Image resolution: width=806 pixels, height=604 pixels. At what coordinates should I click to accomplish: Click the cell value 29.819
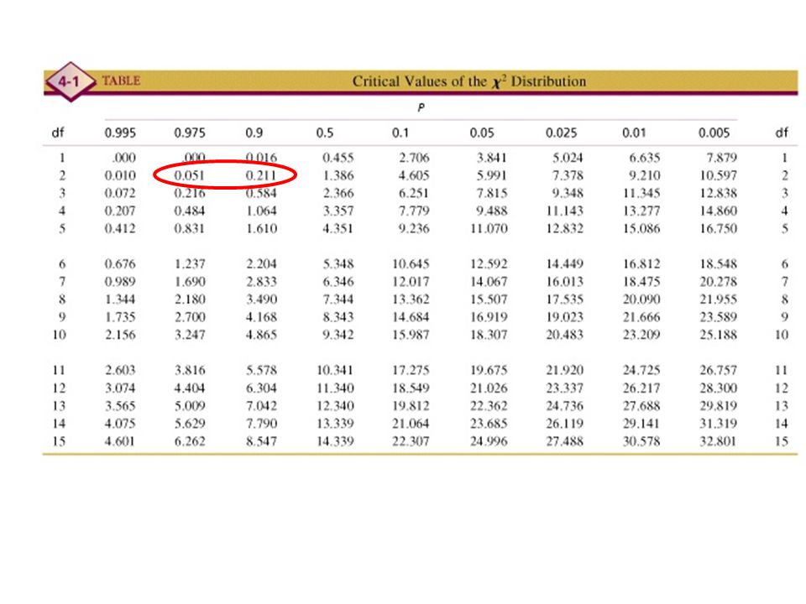pos(718,406)
